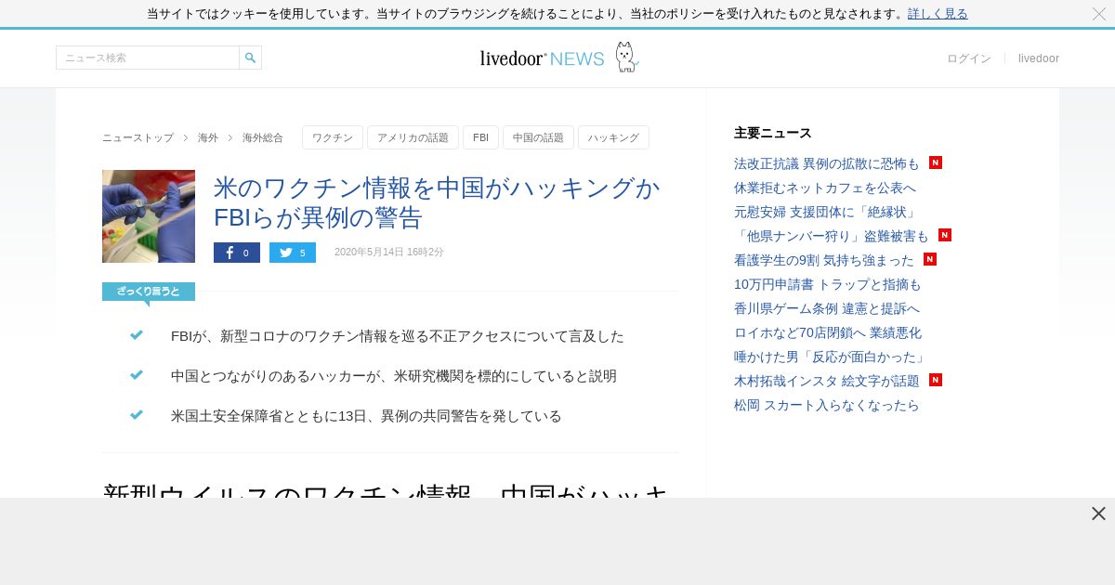Share the article on Facebook
This screenshot has width=1115, height=585.
coord(237,253)
